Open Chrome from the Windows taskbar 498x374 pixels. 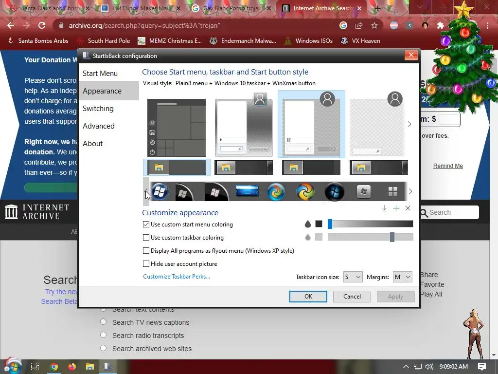(54, 367)
